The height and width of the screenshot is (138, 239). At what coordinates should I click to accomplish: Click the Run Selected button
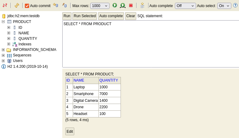coord(85,16)
